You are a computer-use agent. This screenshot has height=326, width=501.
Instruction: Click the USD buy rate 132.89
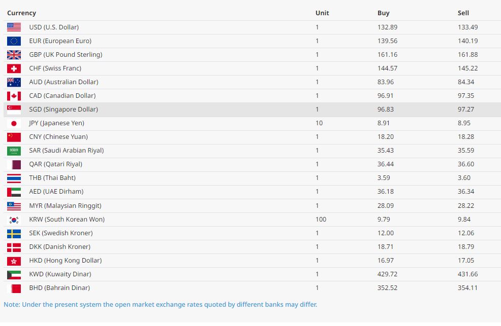click(x=388, y=27)
